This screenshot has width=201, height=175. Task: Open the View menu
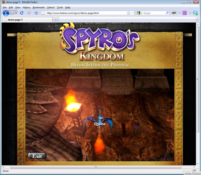18,8
